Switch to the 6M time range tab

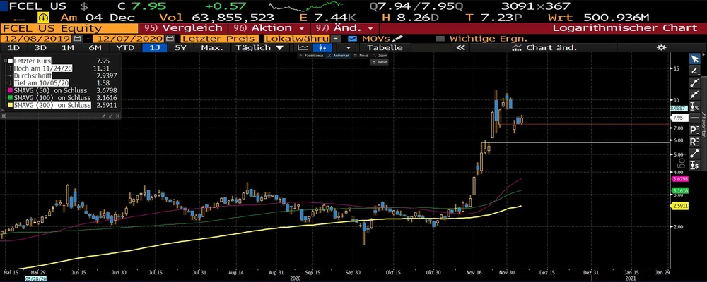pos(95,48)
